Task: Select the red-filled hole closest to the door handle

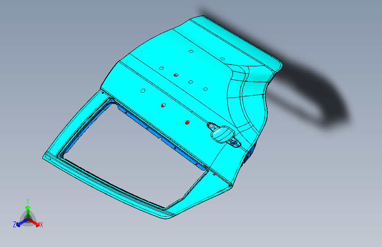Action: pyautogui.click(x=187, y=122)
